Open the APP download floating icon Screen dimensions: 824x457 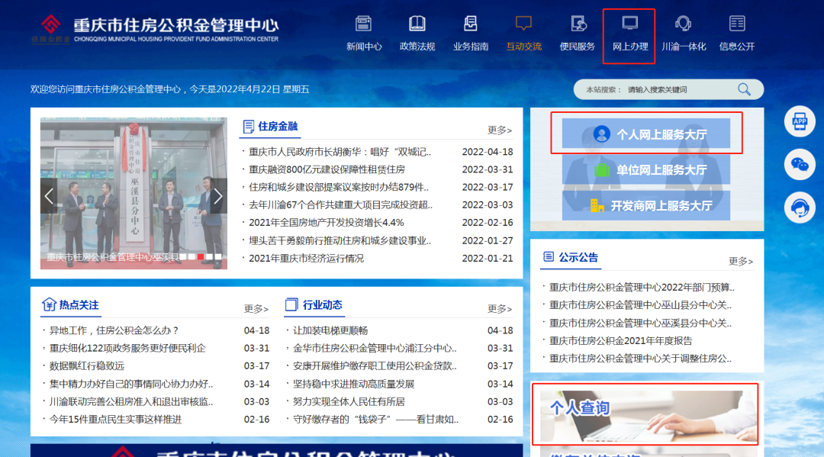pos(800,121)
